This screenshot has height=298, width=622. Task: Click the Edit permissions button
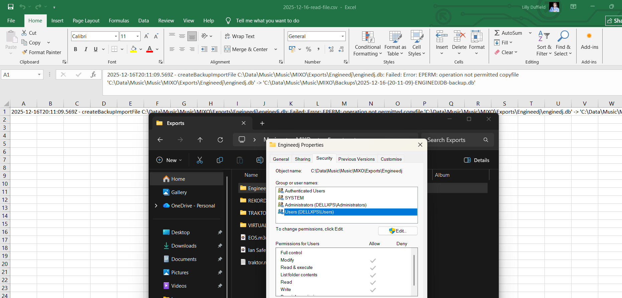coord(398,231)
